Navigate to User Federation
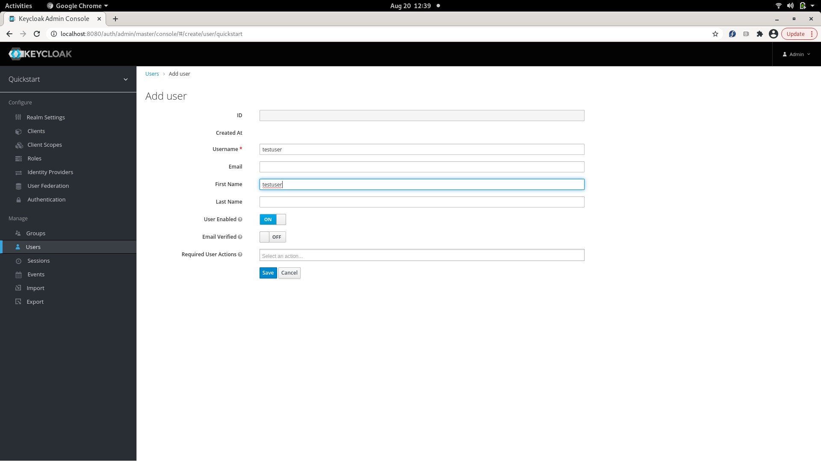 [x=48, y=186]
